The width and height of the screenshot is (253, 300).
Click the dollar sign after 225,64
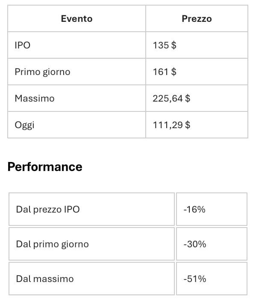188,99
